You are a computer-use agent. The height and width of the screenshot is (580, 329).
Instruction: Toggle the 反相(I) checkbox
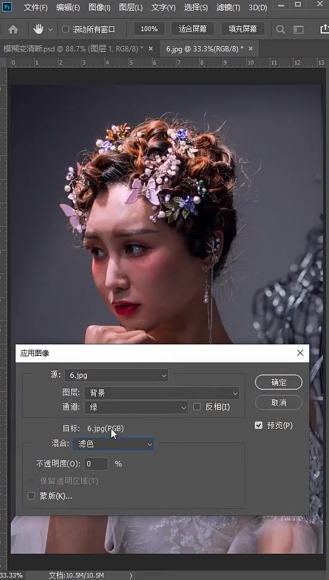tap(197, 407)
